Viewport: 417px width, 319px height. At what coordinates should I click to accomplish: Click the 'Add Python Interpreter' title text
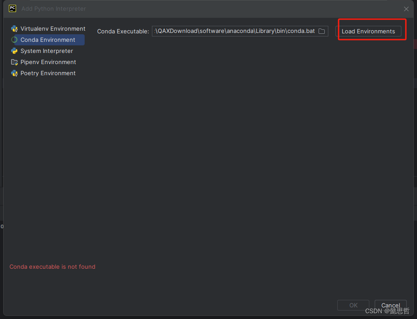point(54,9)
